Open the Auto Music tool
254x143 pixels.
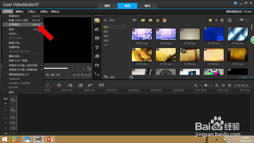[x=81, y=85]
